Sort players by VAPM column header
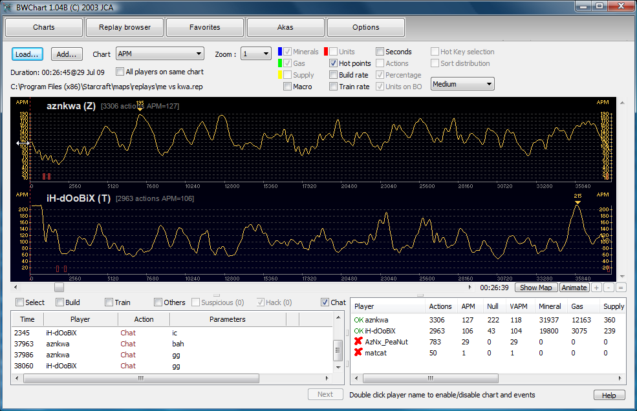Screen dimensions: 637x411 click(519, 306)
